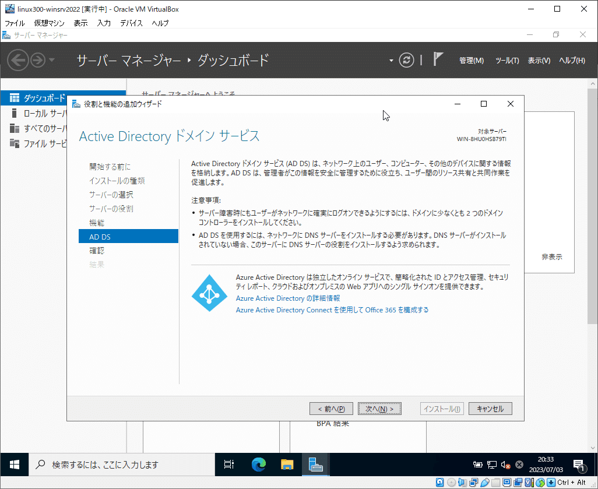Go to サーバーの役割 wizard step

(111, 209)
